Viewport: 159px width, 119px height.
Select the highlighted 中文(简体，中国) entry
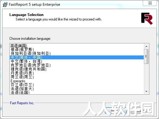77,57
